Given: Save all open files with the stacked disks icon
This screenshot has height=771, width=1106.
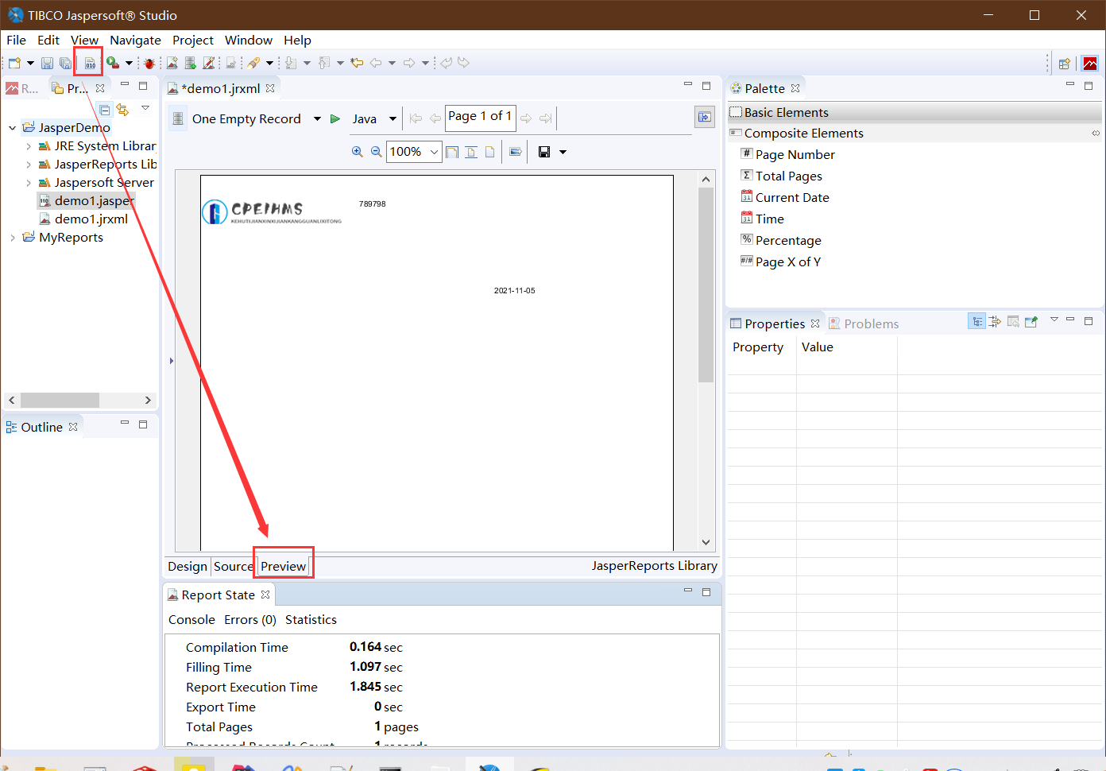Looking at the screenshot, I should coord(64,62).
